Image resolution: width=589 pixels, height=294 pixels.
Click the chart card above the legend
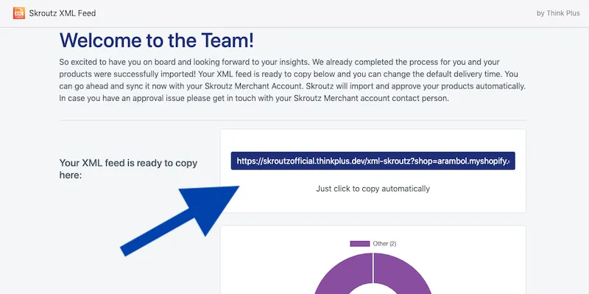tap(373, 232)
